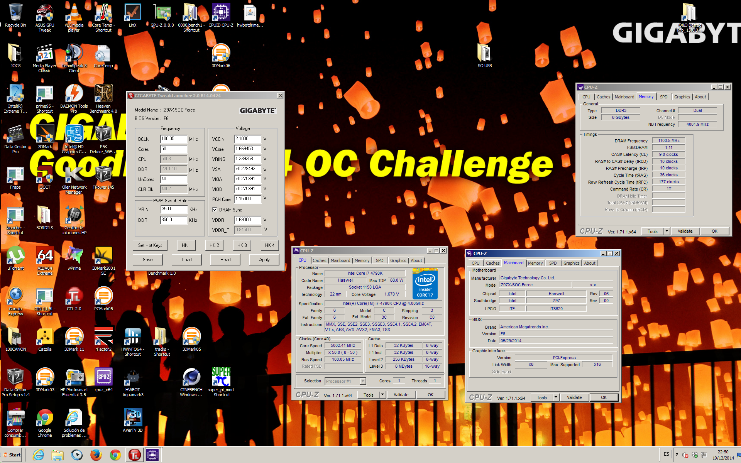The height and width of the screenshot is (463, 741).
Task: Launch Heaven Benchmark 4.0 icon
Action: pyautogui.click(x=103, y=98)
